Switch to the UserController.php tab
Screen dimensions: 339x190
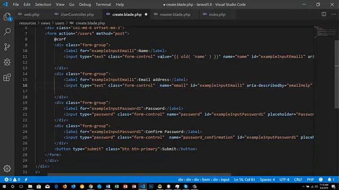[x=77, y=14]
